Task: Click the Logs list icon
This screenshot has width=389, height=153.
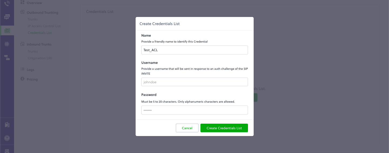Action: 22,69
